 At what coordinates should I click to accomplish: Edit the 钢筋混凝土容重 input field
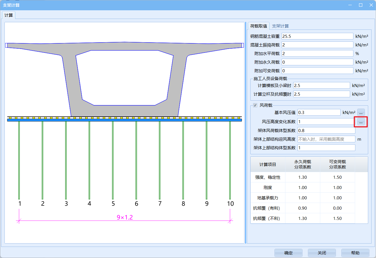pyautogui.click(x=317, y=36)
